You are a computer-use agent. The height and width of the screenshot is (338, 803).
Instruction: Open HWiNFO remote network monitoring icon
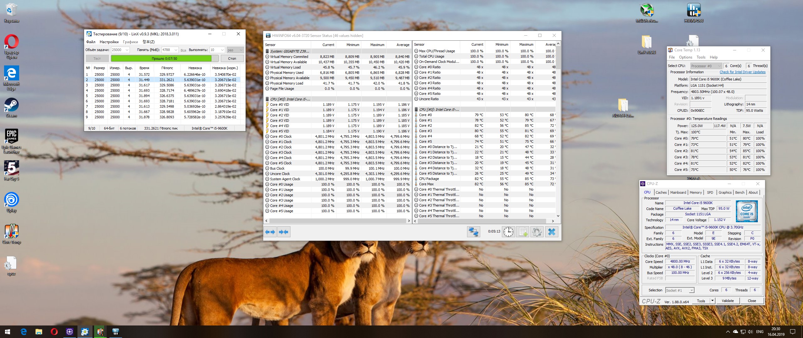point(473,232)
